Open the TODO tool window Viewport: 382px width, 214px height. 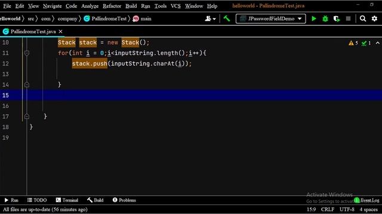pyautogui.click(x=37, y=200)
